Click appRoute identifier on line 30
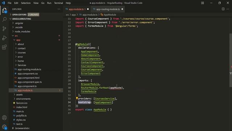This screenshot has height=131, width=232. click(116, 88)
